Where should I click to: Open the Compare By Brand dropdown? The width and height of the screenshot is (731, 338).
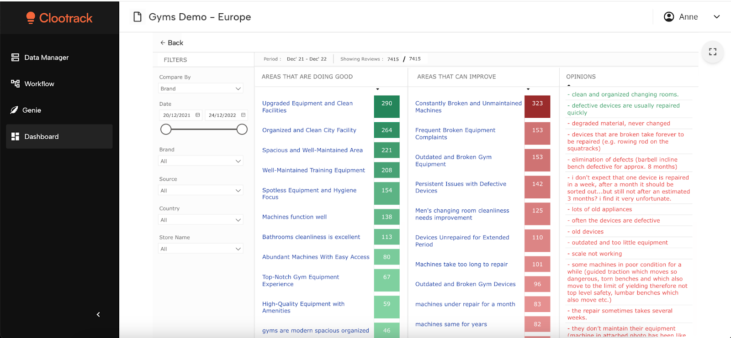point(201,88)
